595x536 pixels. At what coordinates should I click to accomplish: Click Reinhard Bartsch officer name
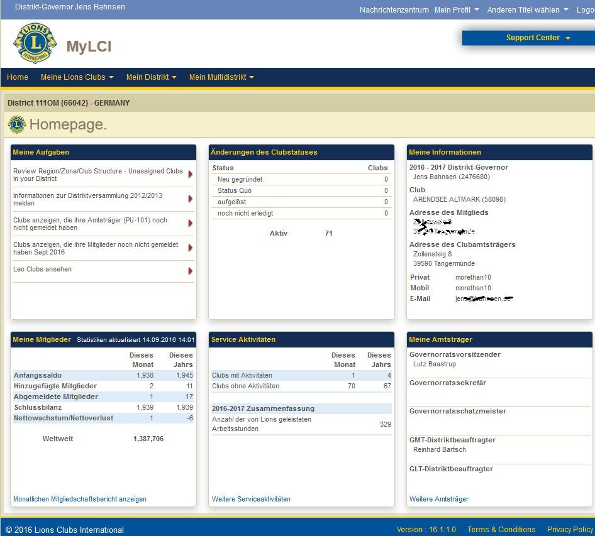[440, 449]
